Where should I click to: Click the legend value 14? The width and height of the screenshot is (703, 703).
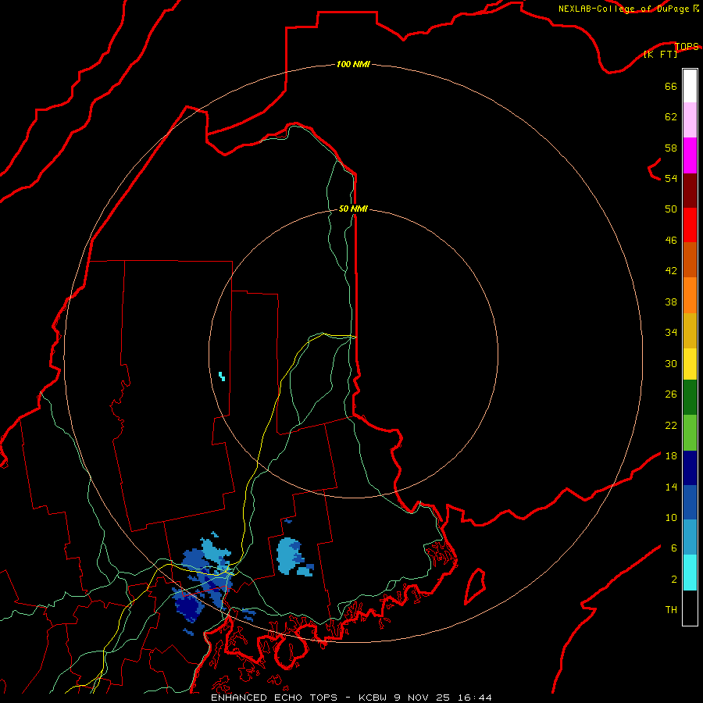[671, 487]
